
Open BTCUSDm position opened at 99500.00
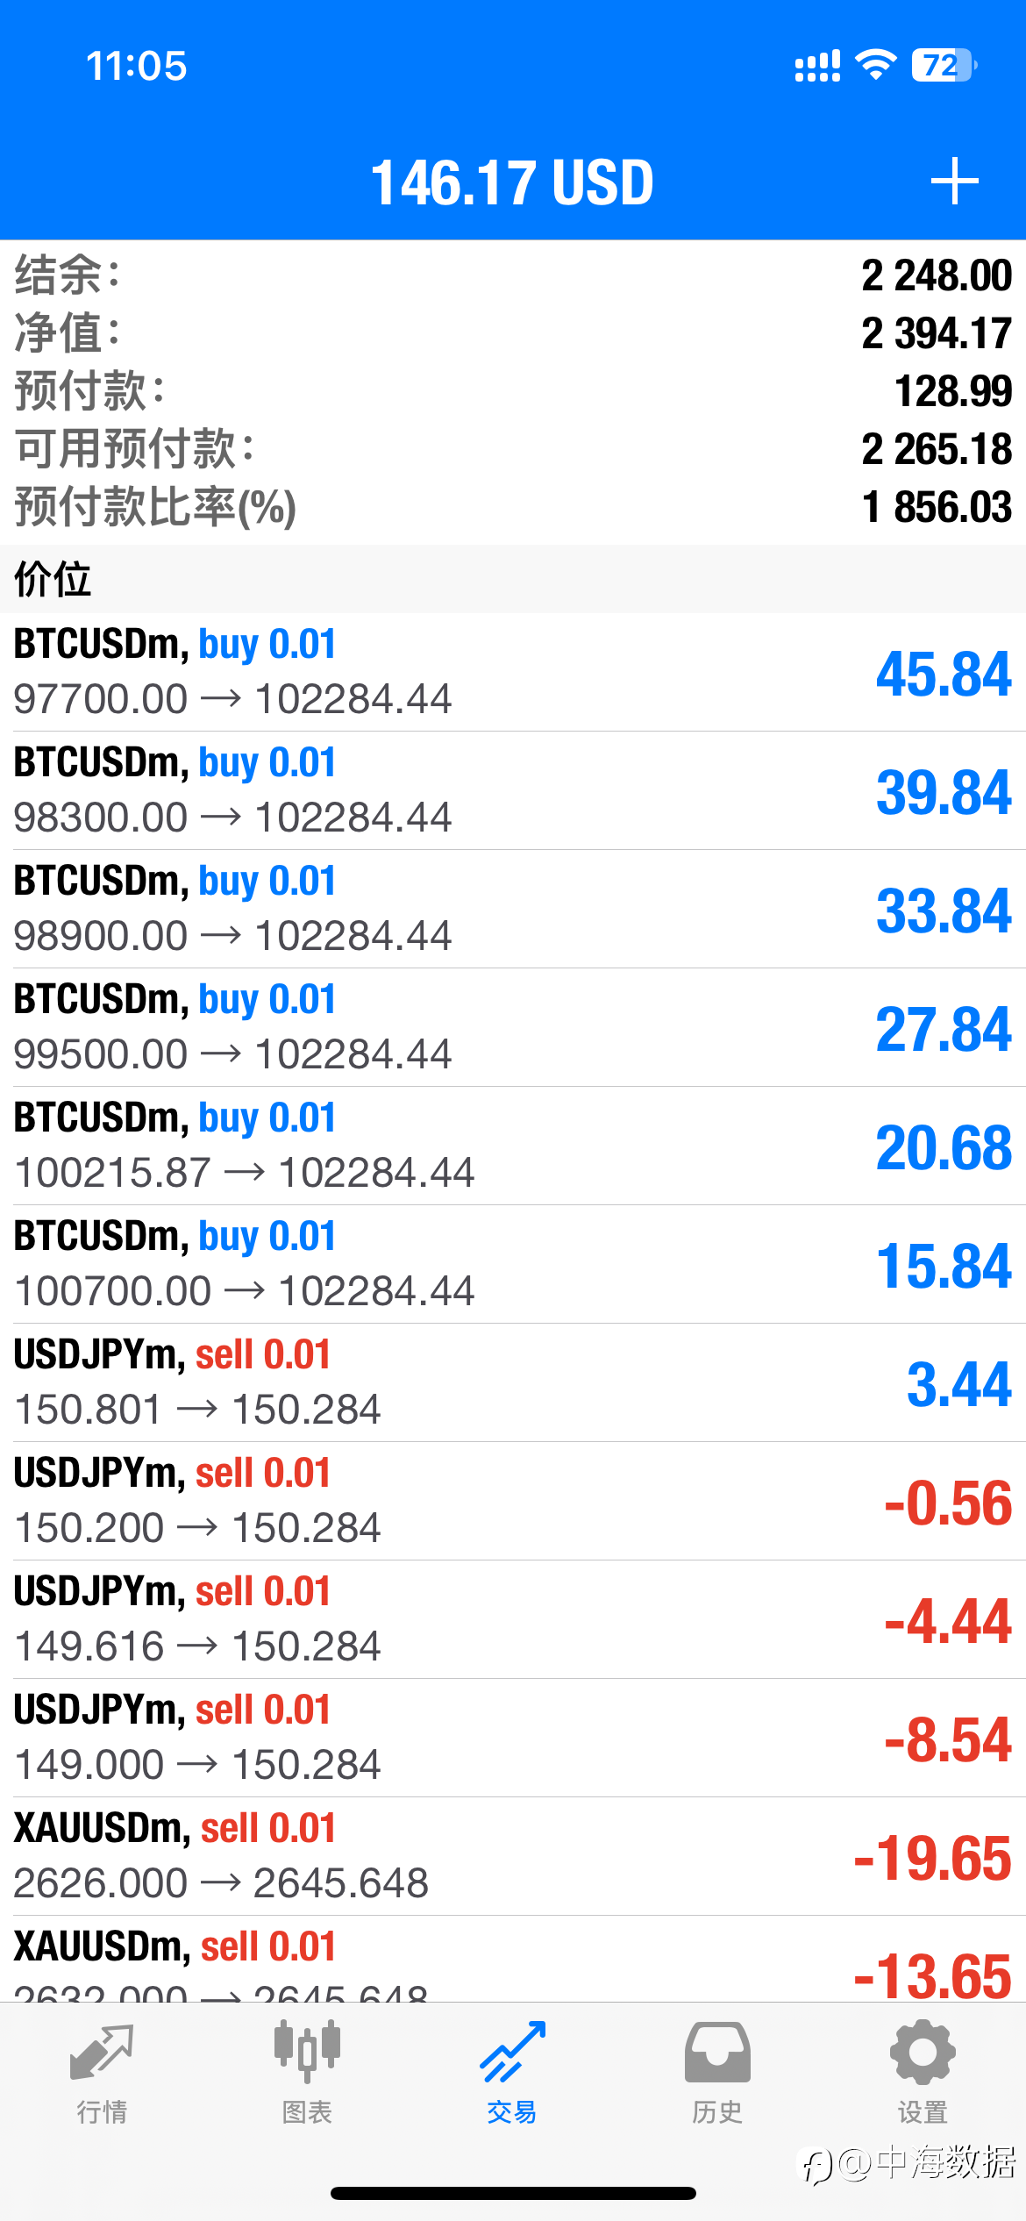coord(513,1027)
